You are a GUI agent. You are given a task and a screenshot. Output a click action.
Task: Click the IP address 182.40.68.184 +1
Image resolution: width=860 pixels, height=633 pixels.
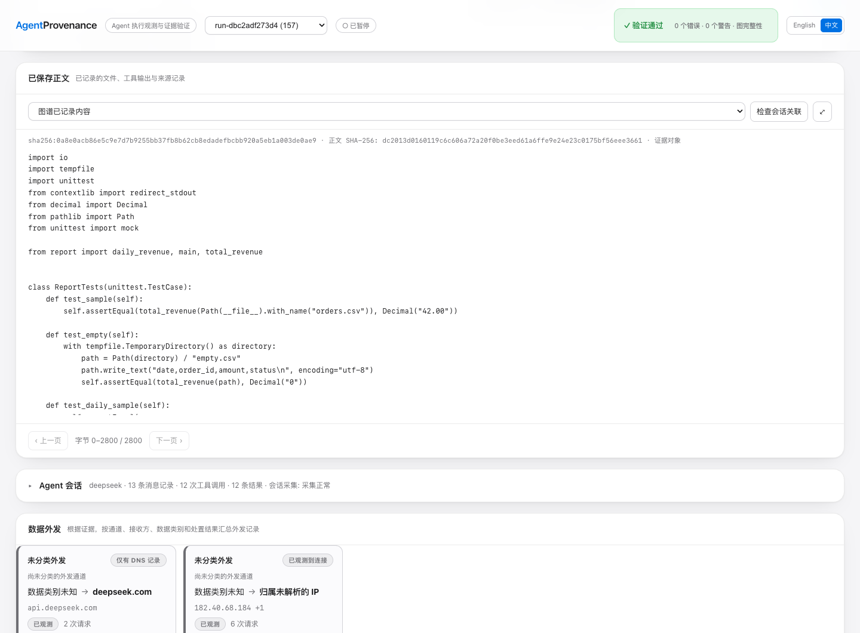click(x=229, y=608)
